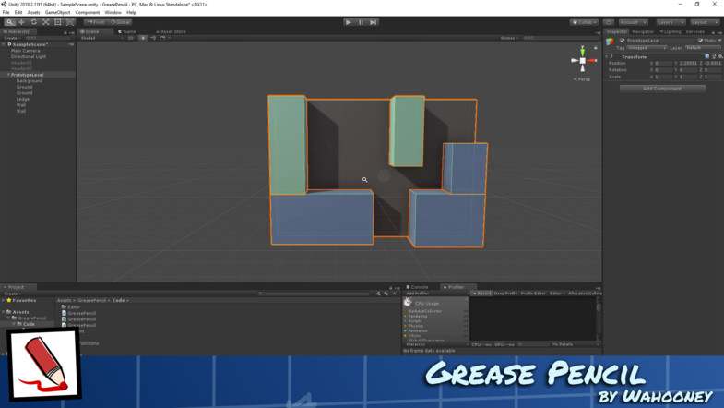The image size is (724, 408).
Task: Open the Add Profiler dropdown
Action: coord(436,294)
